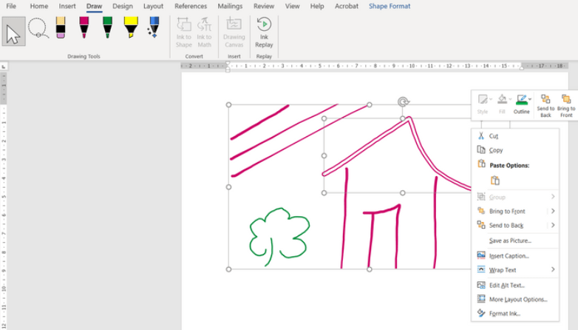
Task: Select the arrow selection tool
Action: click(x=13, y=32)
